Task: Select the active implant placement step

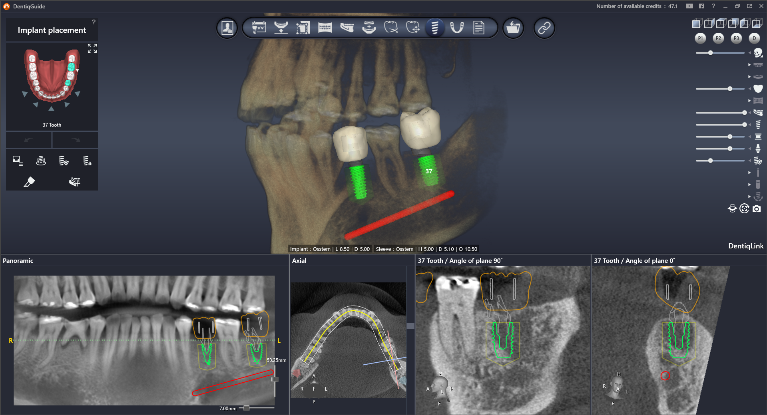Action: tap(435, 28)
